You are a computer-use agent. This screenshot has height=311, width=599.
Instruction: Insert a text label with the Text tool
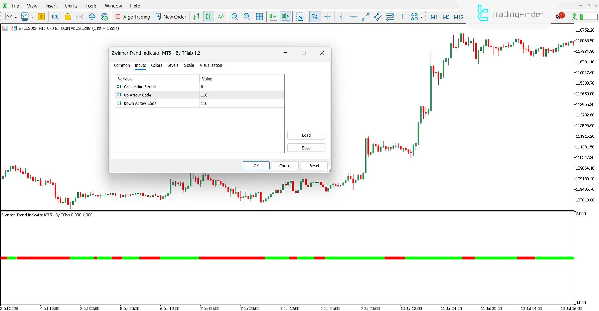(x=402, y=17)
